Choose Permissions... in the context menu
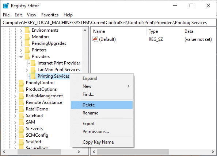Screen dimensions: 217x156 (102, 132)
